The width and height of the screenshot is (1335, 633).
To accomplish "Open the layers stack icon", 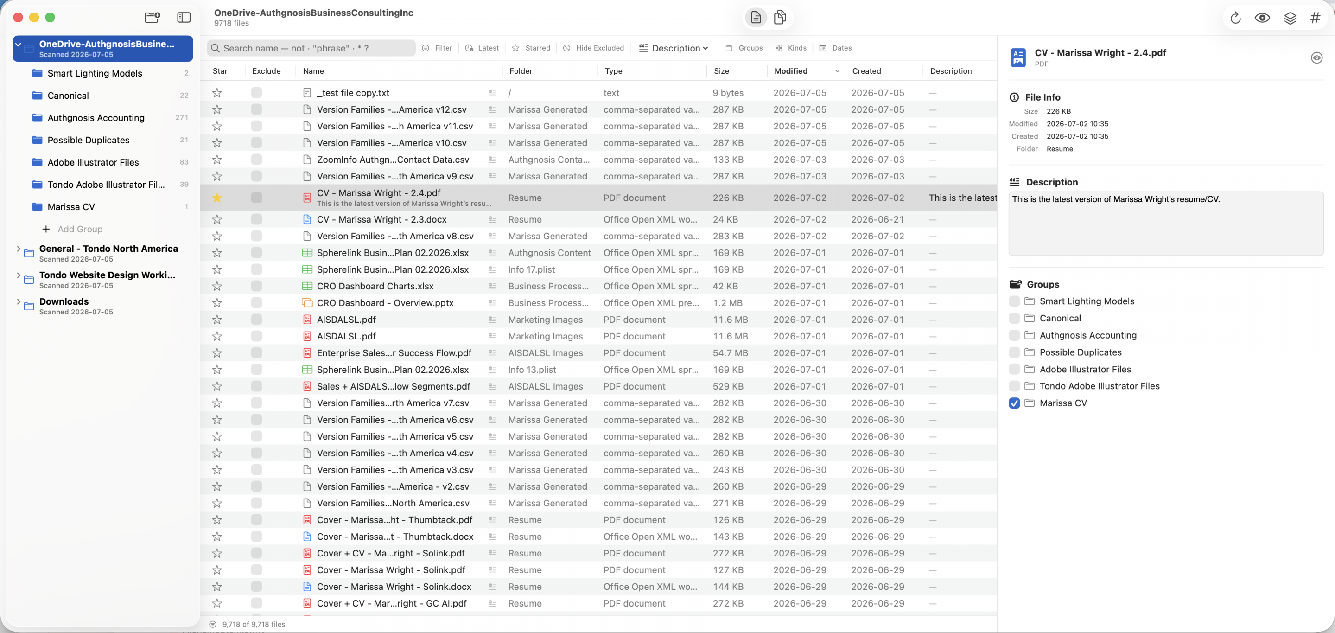I will click(x=1290, y=18).
